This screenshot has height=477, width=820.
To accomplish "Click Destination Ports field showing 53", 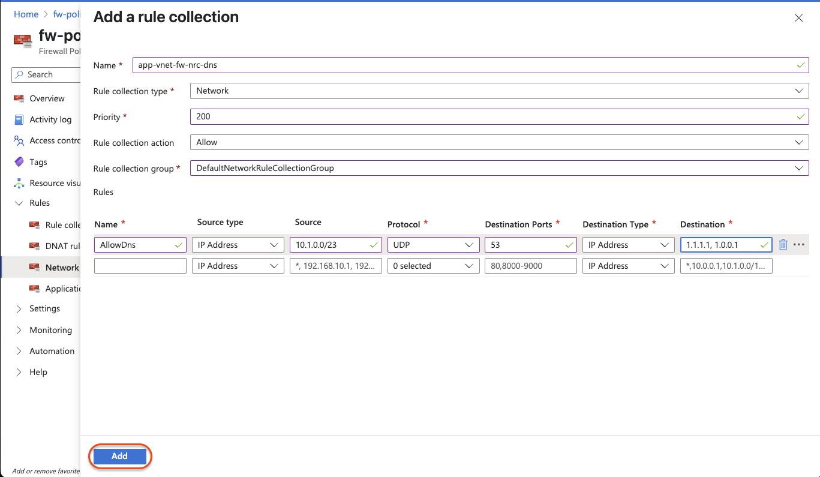I will pos(531,245).
